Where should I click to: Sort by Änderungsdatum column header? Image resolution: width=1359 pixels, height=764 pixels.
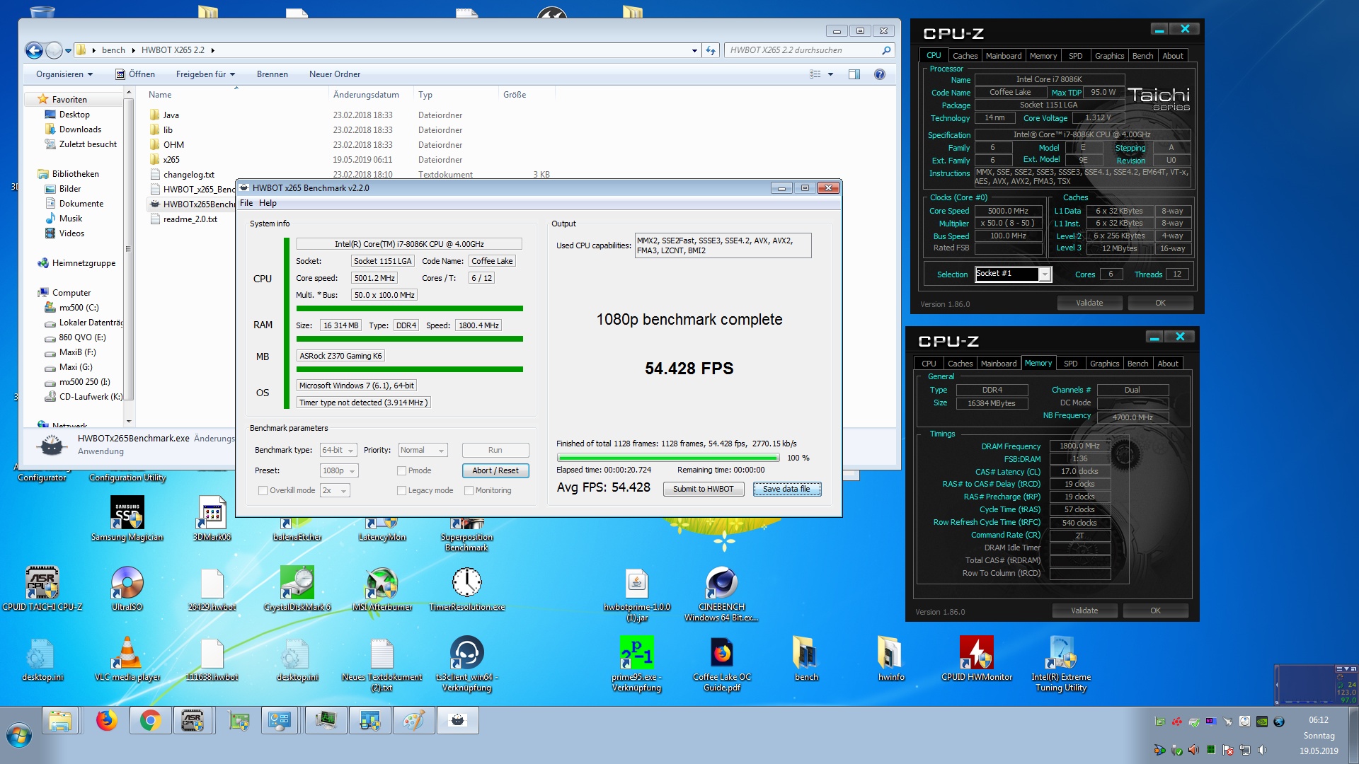click(x=367, y=95)
